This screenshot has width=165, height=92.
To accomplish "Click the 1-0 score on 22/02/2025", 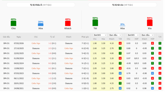I will [x=50, y=53].
